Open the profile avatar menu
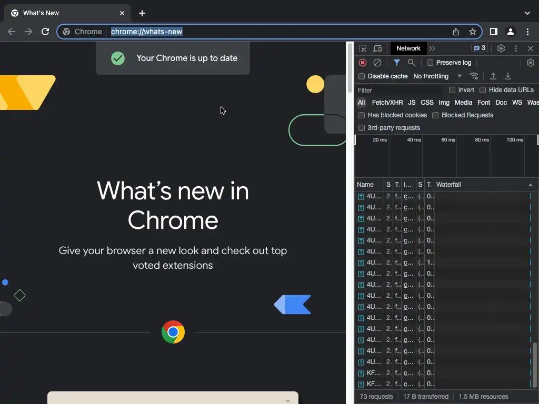 (x=511, y=32)
